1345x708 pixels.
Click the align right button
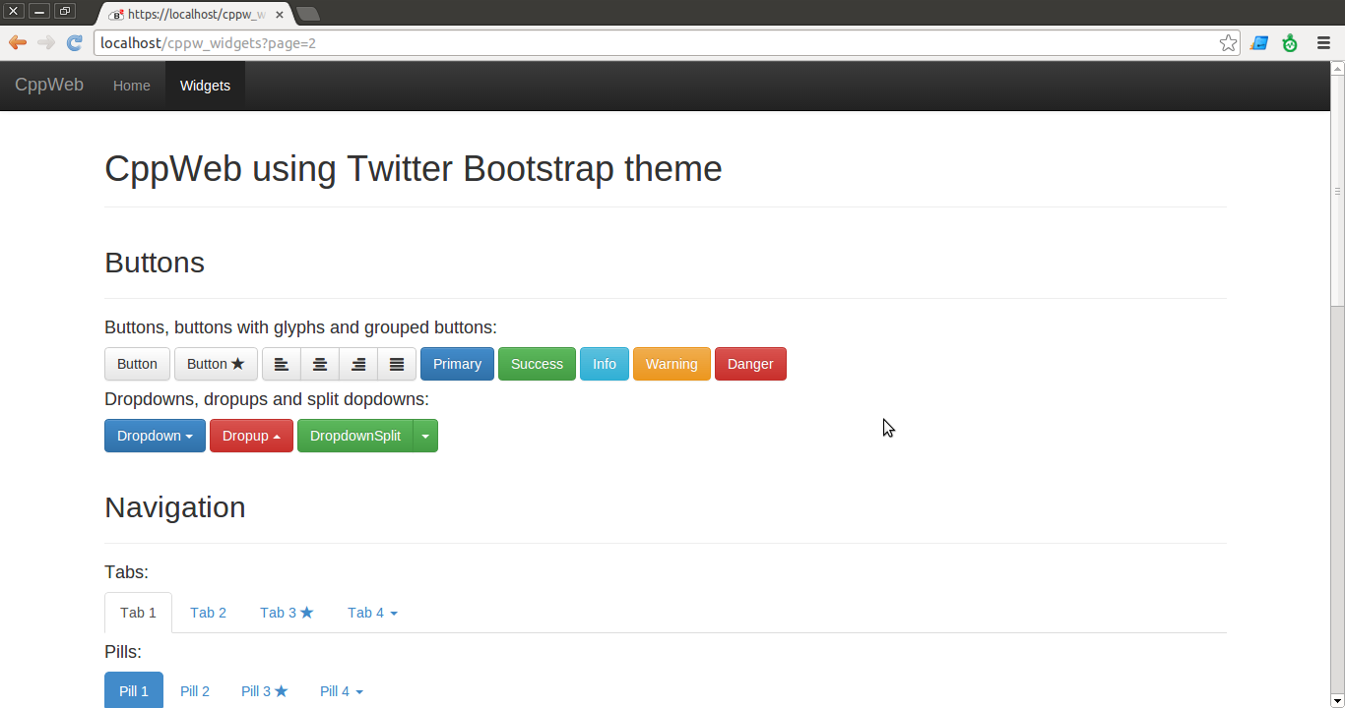pyautogui.click(x=358, y=364)
